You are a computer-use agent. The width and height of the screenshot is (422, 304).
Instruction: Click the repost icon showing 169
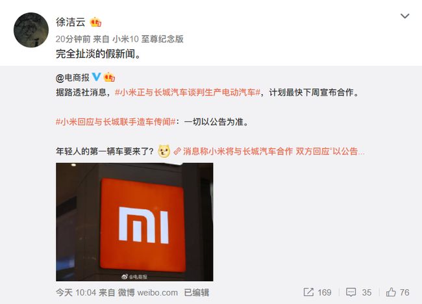point(308,292)
